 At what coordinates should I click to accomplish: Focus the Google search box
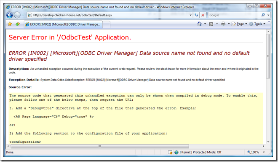pyautogui.click(x=234, y=15)
